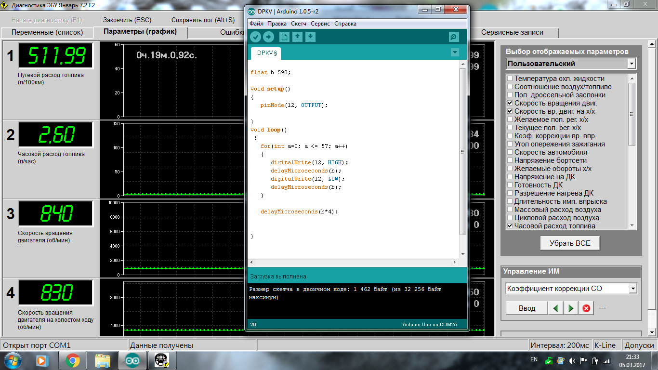Screen dimensions: 658x370
Task: Open the volume speaker tray icon
Action: tap(572, 360)
